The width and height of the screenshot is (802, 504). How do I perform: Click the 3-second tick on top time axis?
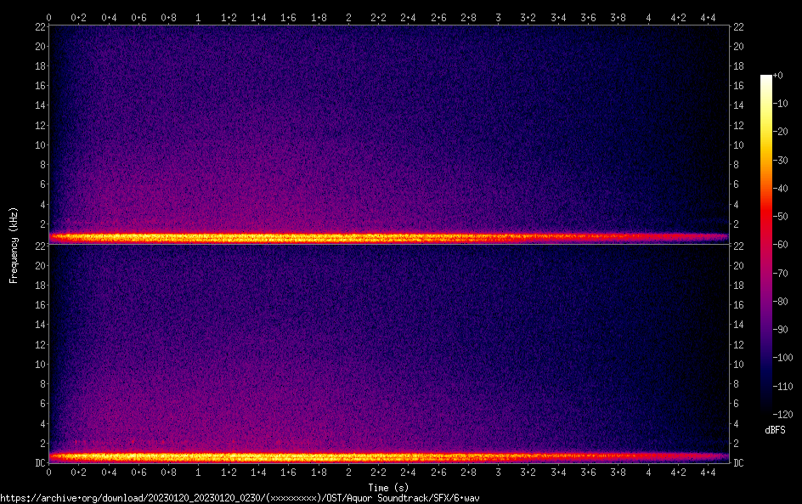click(x=499, y=16)
